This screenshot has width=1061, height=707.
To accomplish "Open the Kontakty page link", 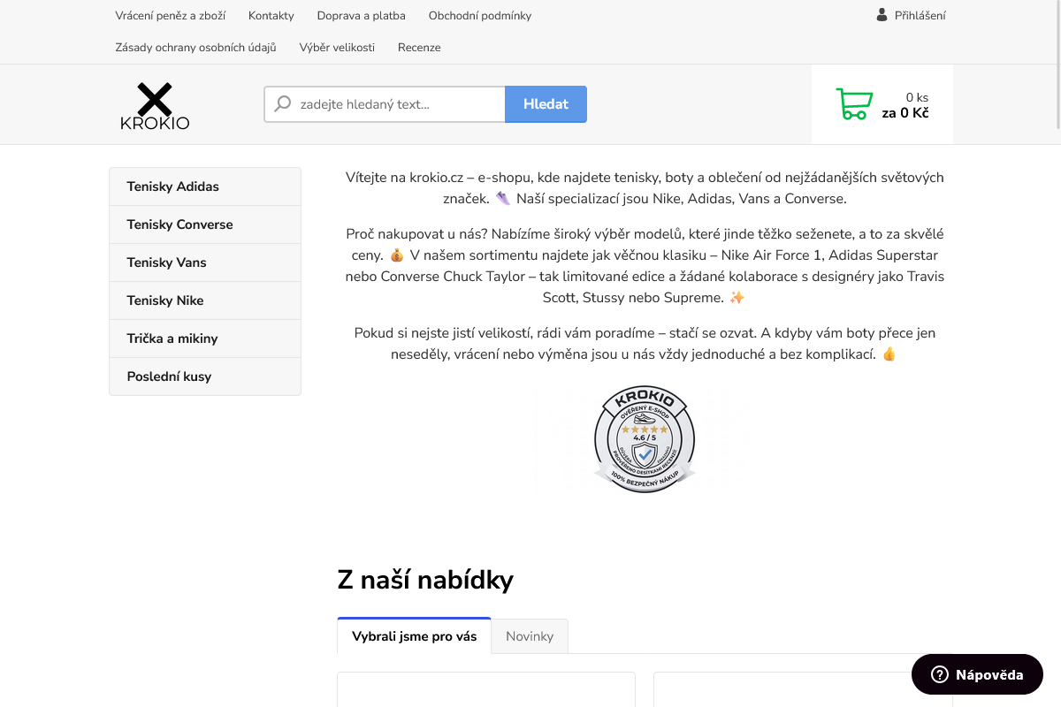I will tap(271, 16).
